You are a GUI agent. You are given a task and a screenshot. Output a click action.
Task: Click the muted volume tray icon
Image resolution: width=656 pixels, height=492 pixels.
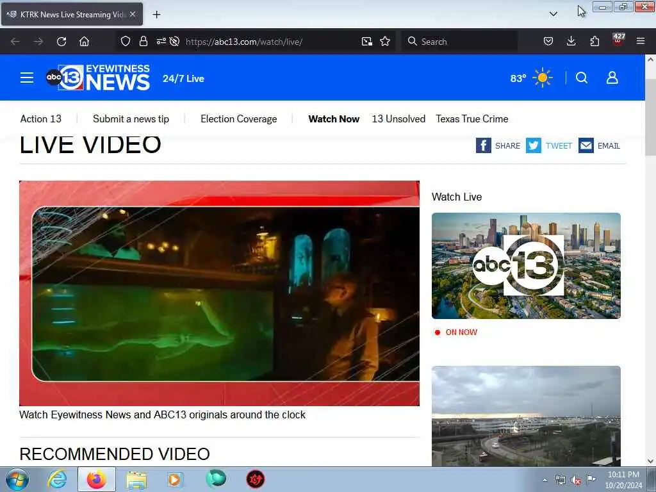[576, 480]
